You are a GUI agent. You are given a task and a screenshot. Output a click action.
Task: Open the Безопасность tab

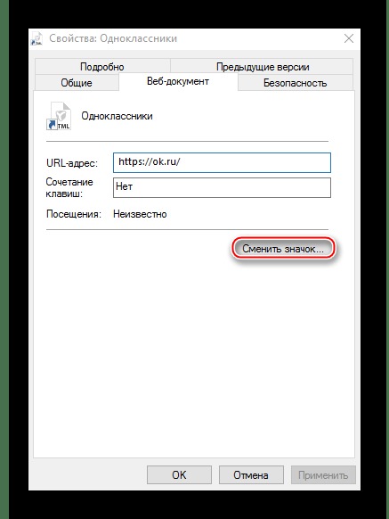(295, 82)
